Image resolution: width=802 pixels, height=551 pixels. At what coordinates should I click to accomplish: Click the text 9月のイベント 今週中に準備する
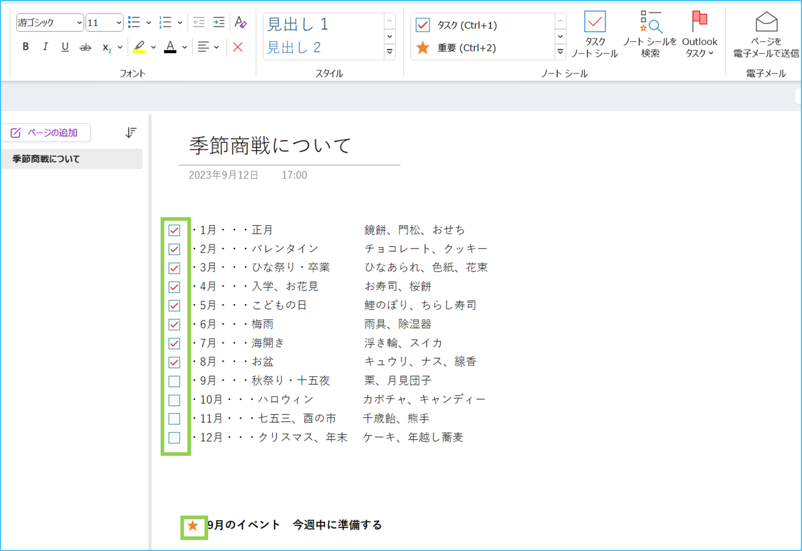[x=294, y=525]
